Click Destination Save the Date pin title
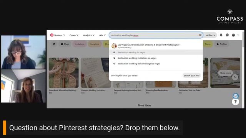The width and height of the screenshot is (246, 138). (x=190, y=90)
